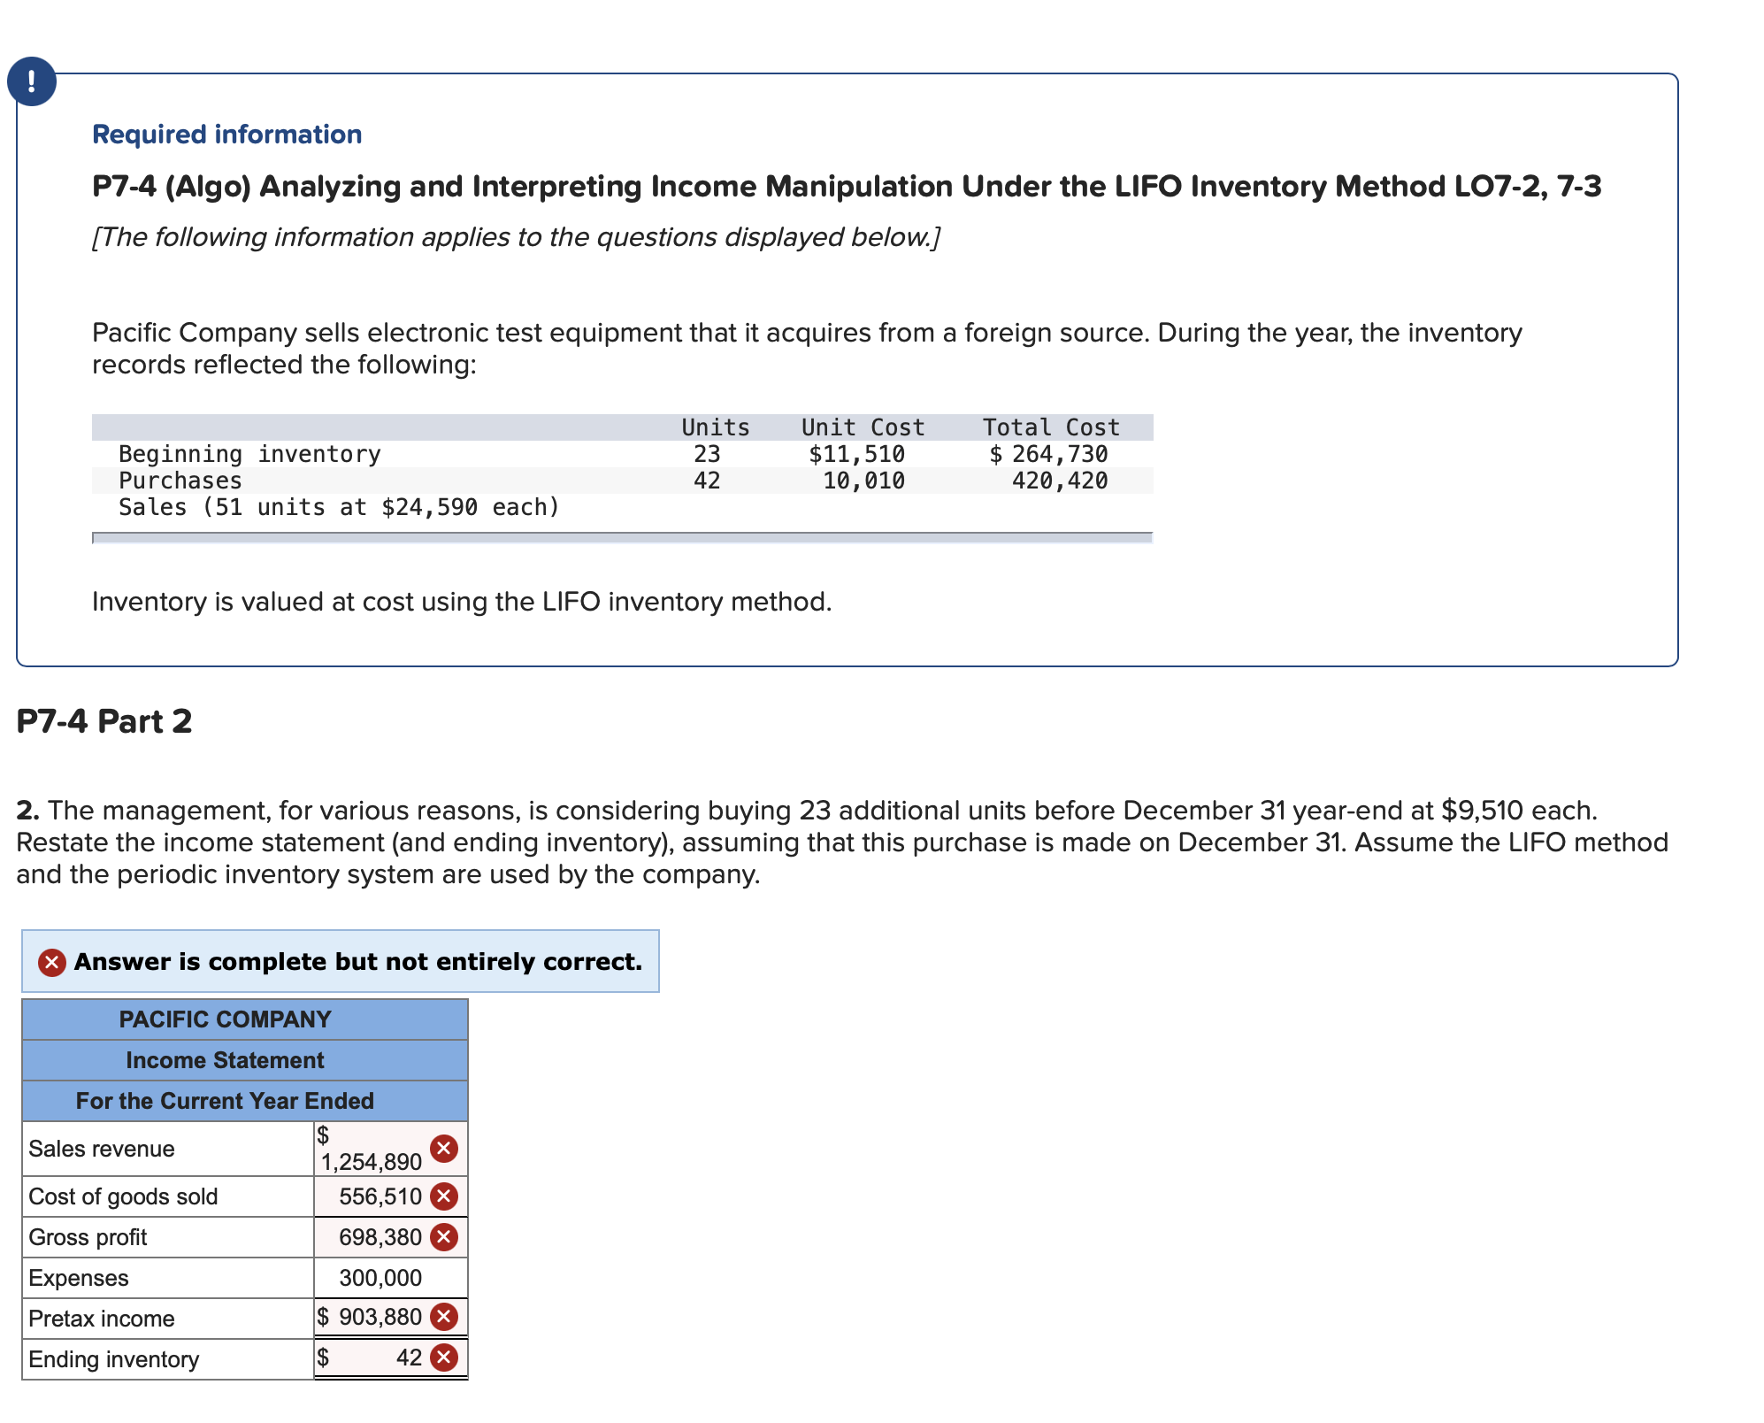
Task: Click the P7-4 Part 2 heading
Action: pyautogui.click(x=104, y=721)
